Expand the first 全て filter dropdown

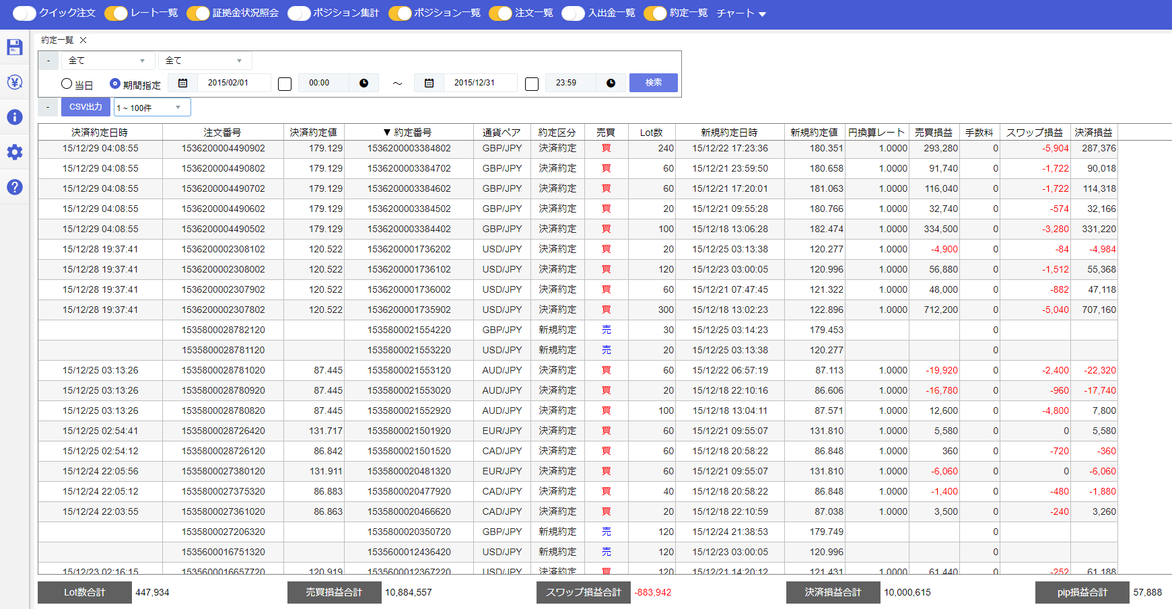coord(108,61)
